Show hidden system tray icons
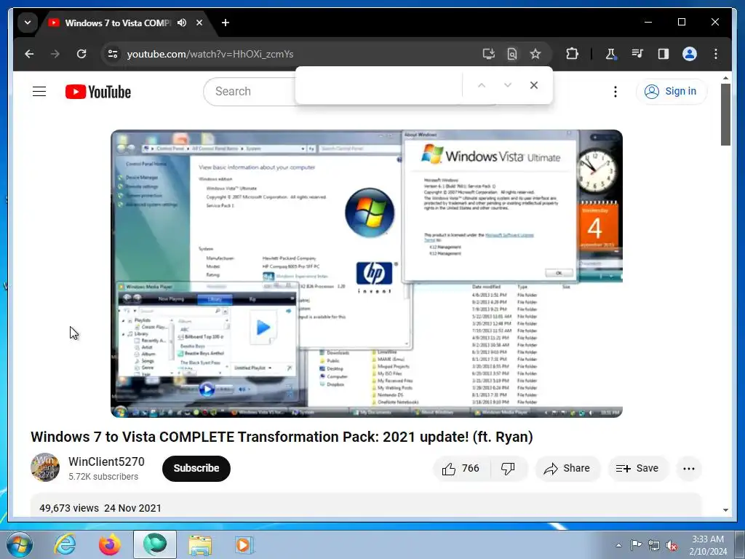This screenshot has height=559, width=745. pos(618,545)
